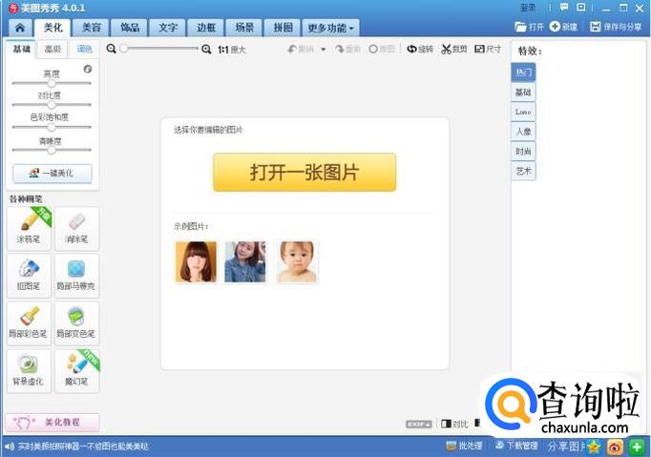Select the 魔幻笔 magic pen tool
The width and height of the screenshot is (651, 457).
pyautogui.click(x=76, y=371)
